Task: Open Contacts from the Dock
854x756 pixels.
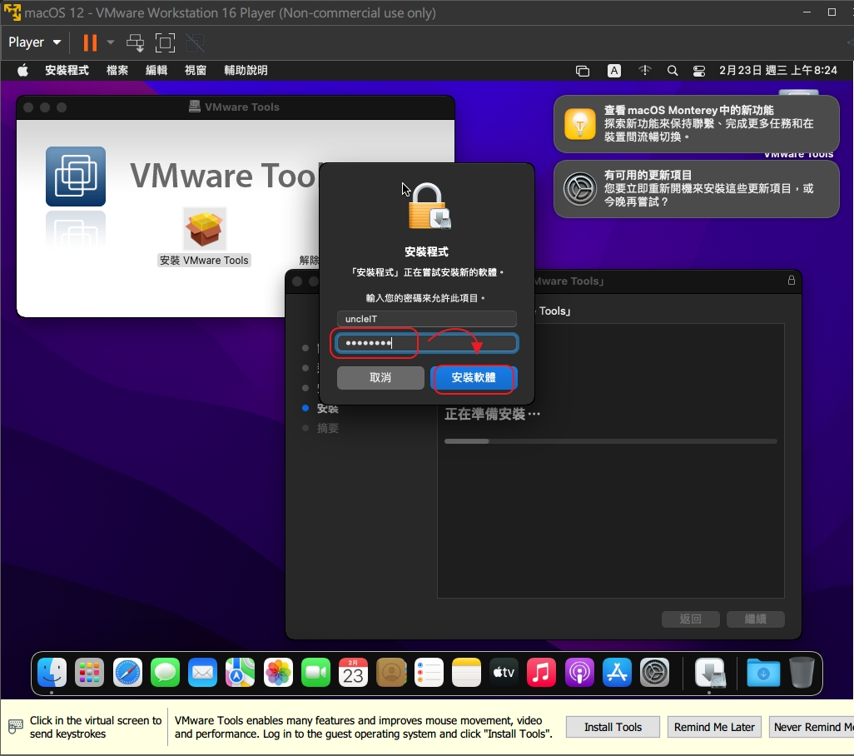Action: [x=391, y=673]
